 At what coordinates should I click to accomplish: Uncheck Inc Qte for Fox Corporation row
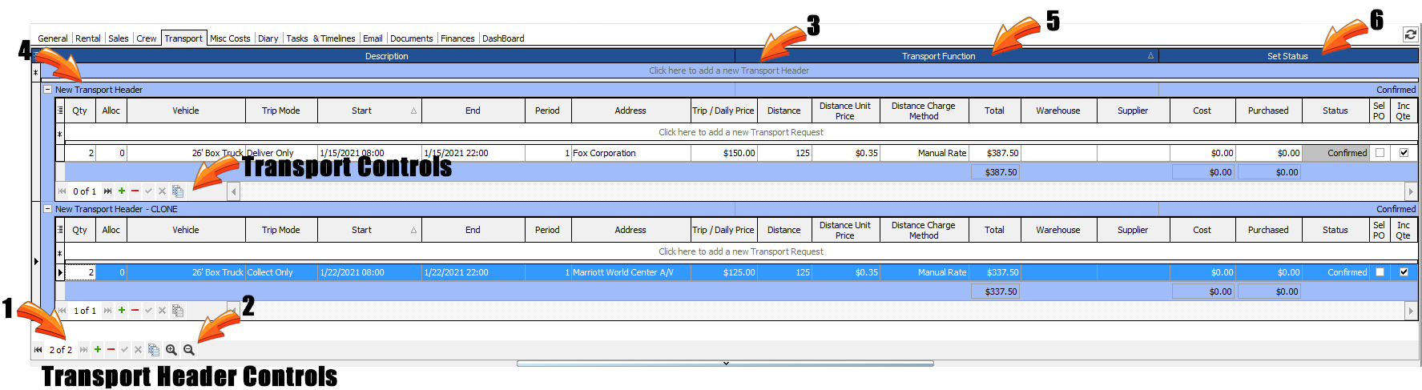[1403, 153]
